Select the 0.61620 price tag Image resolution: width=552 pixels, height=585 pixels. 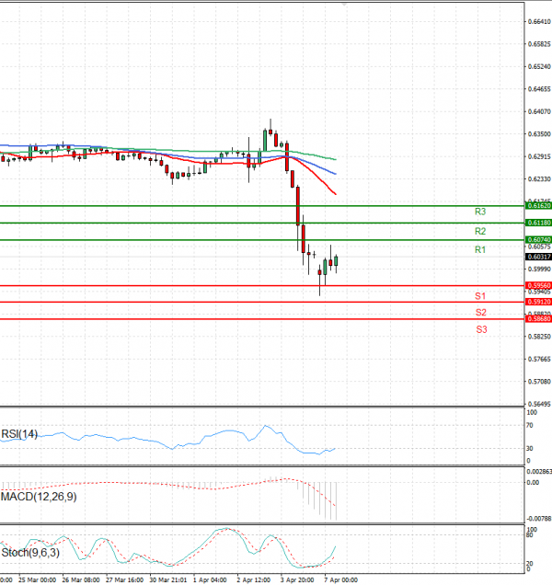538,205
